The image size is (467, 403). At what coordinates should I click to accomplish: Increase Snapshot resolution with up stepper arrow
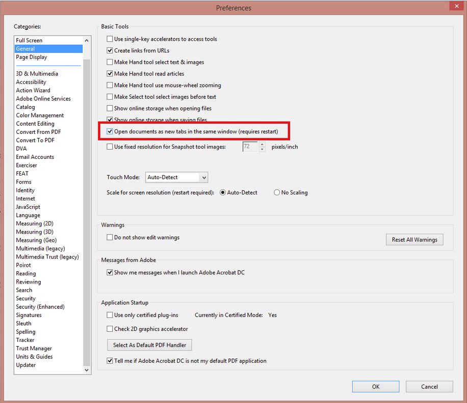pos(262,144)
